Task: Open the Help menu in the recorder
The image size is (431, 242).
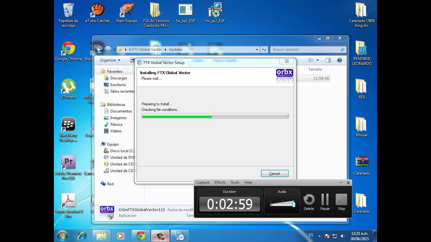Action: [248, 183]
